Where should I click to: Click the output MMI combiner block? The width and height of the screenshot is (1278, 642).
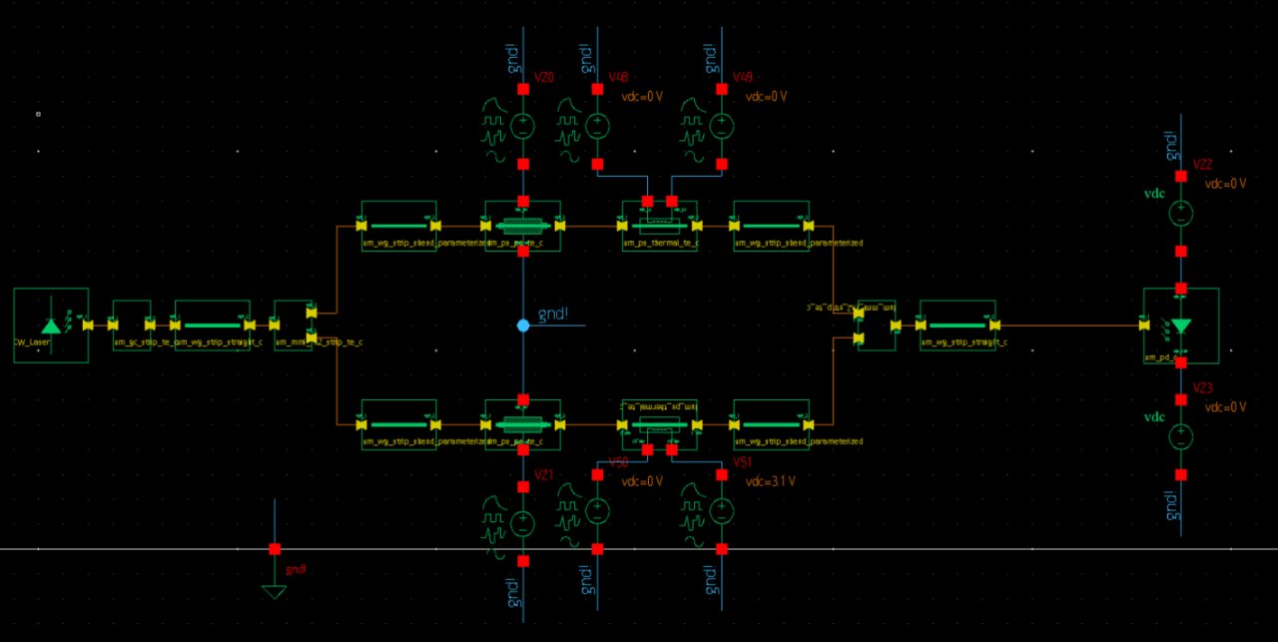point(877,323)
